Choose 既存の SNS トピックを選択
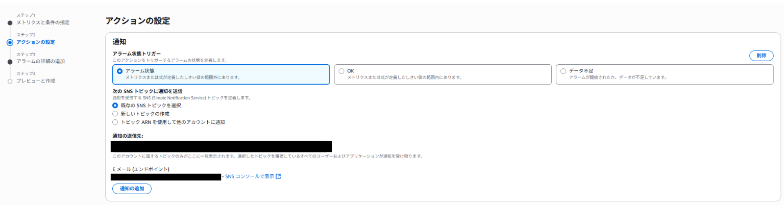The width and height of the screenshot is (784, 208). click(x=115, y=106)
